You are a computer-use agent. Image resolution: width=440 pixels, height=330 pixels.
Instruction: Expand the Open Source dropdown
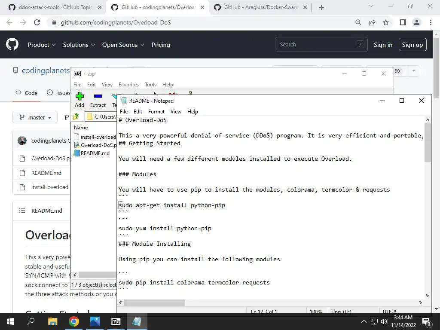pyautogui.click(x=123, y=45)
